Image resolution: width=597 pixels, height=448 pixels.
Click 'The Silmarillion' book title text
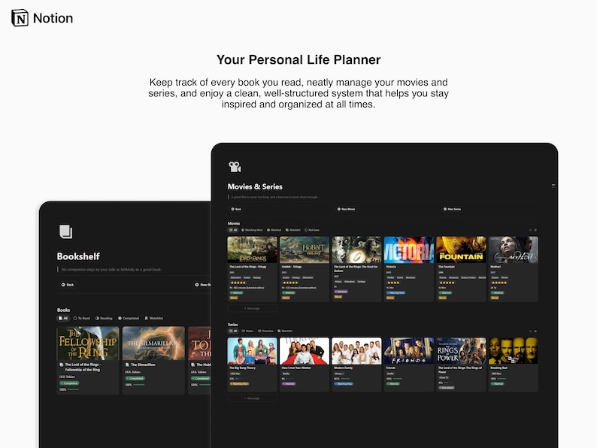click(143, 365)
